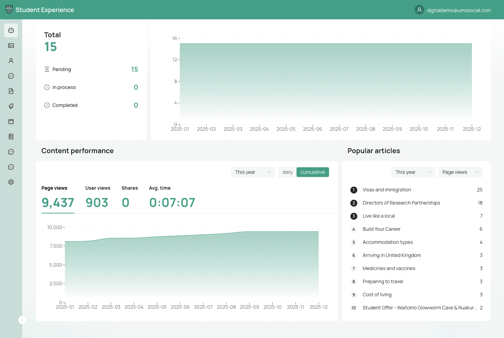Click the account avatar icon in header
The width and height of the screenshot is (504, 338).
tap(419, 10)
